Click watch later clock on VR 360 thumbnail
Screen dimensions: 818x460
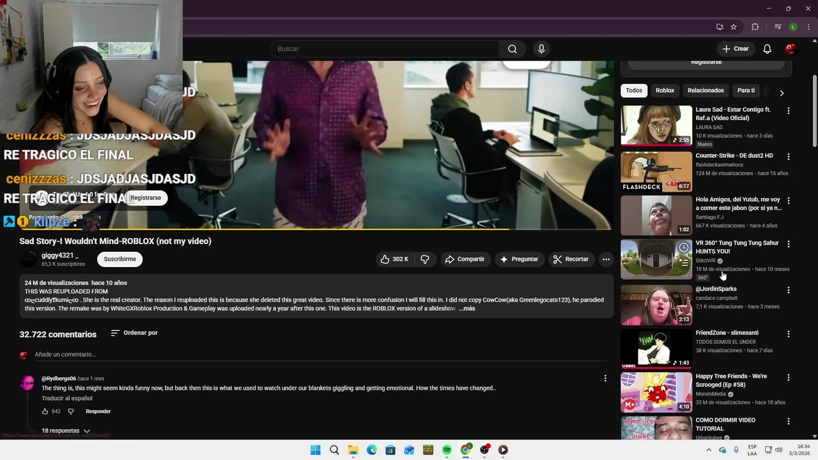684,247
